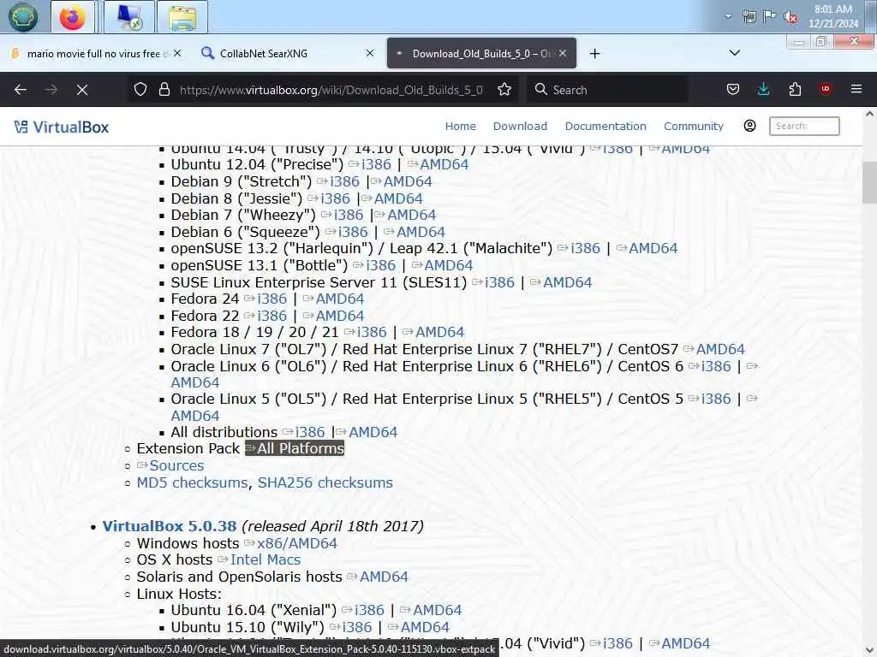Open a new tab

[x=595, y=54]
